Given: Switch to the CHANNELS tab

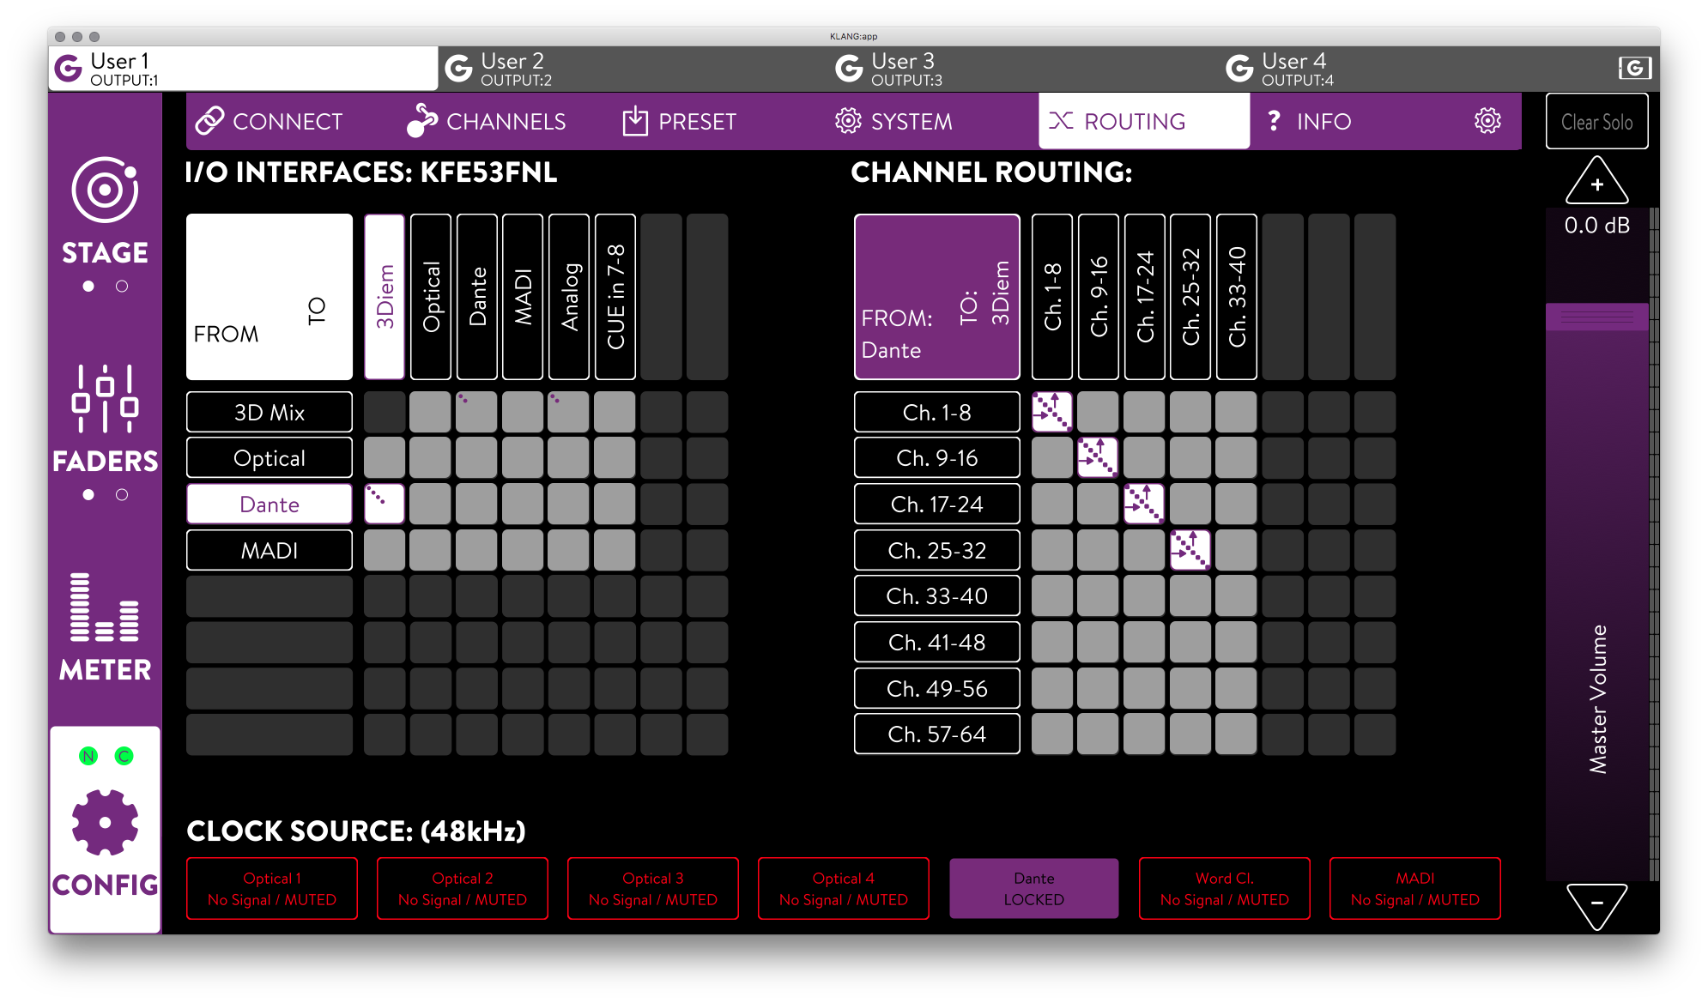Looking at the screenshot, I should pyautogui.click(x=487, y=121).
